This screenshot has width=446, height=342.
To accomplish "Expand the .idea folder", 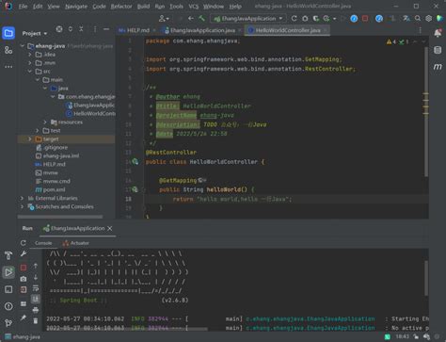I will (x=30, y=55).
